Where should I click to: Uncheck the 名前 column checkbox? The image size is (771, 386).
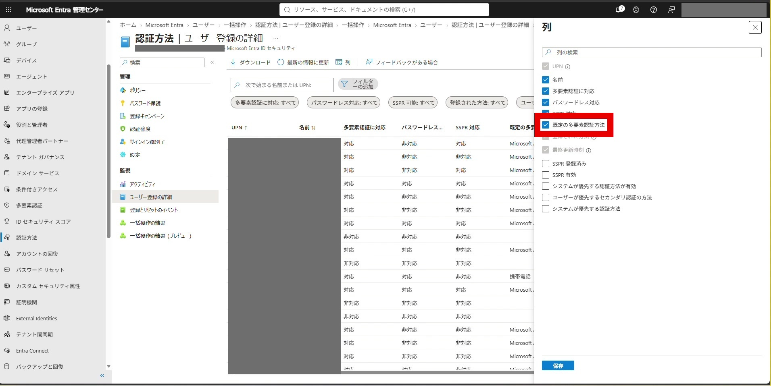tap(546, 80)
